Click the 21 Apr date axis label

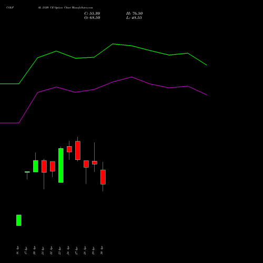pyautogui.click(x=43, y=250)
